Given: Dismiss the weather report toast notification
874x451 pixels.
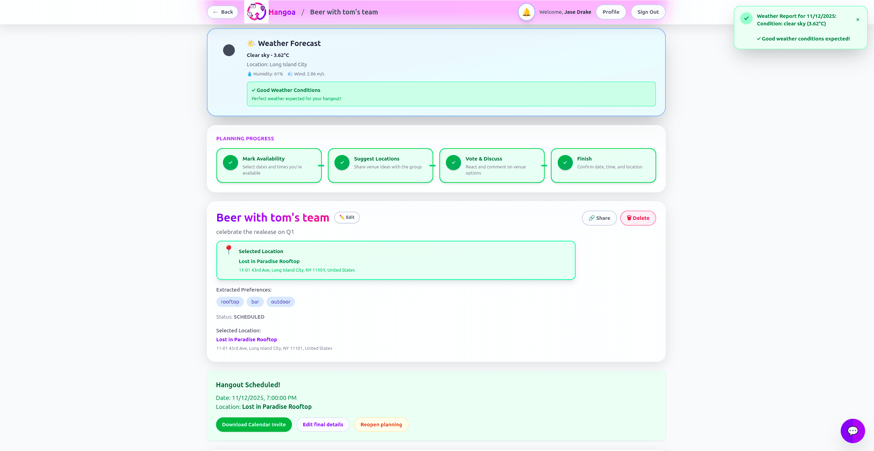Looking at the screenshot, I should click(857, 20).
